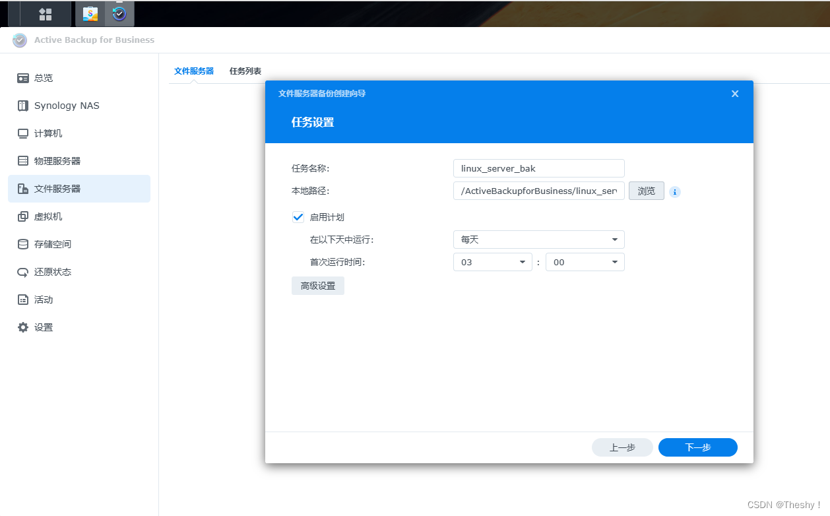Select 计算机 in the sidebar
830x516 pixels.
coord(79,133)
